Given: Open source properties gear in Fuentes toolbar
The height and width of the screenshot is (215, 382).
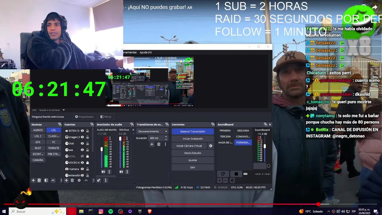Looking at the screenshot, I should [79, 180].
